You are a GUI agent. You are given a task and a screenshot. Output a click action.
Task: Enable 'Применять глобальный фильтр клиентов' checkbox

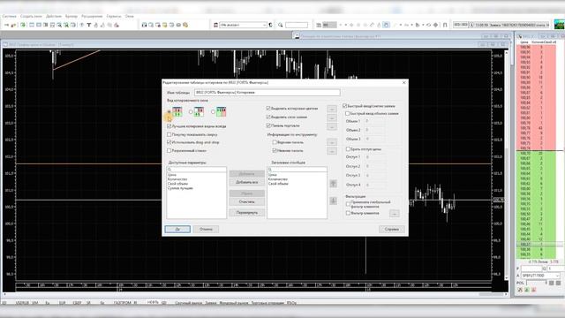[x=348, y=204]
